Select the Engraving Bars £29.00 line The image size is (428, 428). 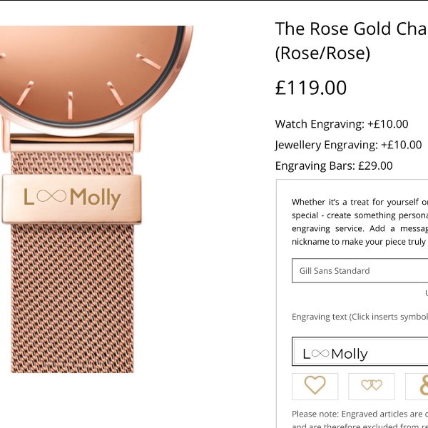point(334,165)
